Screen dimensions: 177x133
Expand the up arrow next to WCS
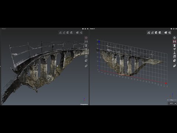[x=176, y=103]
